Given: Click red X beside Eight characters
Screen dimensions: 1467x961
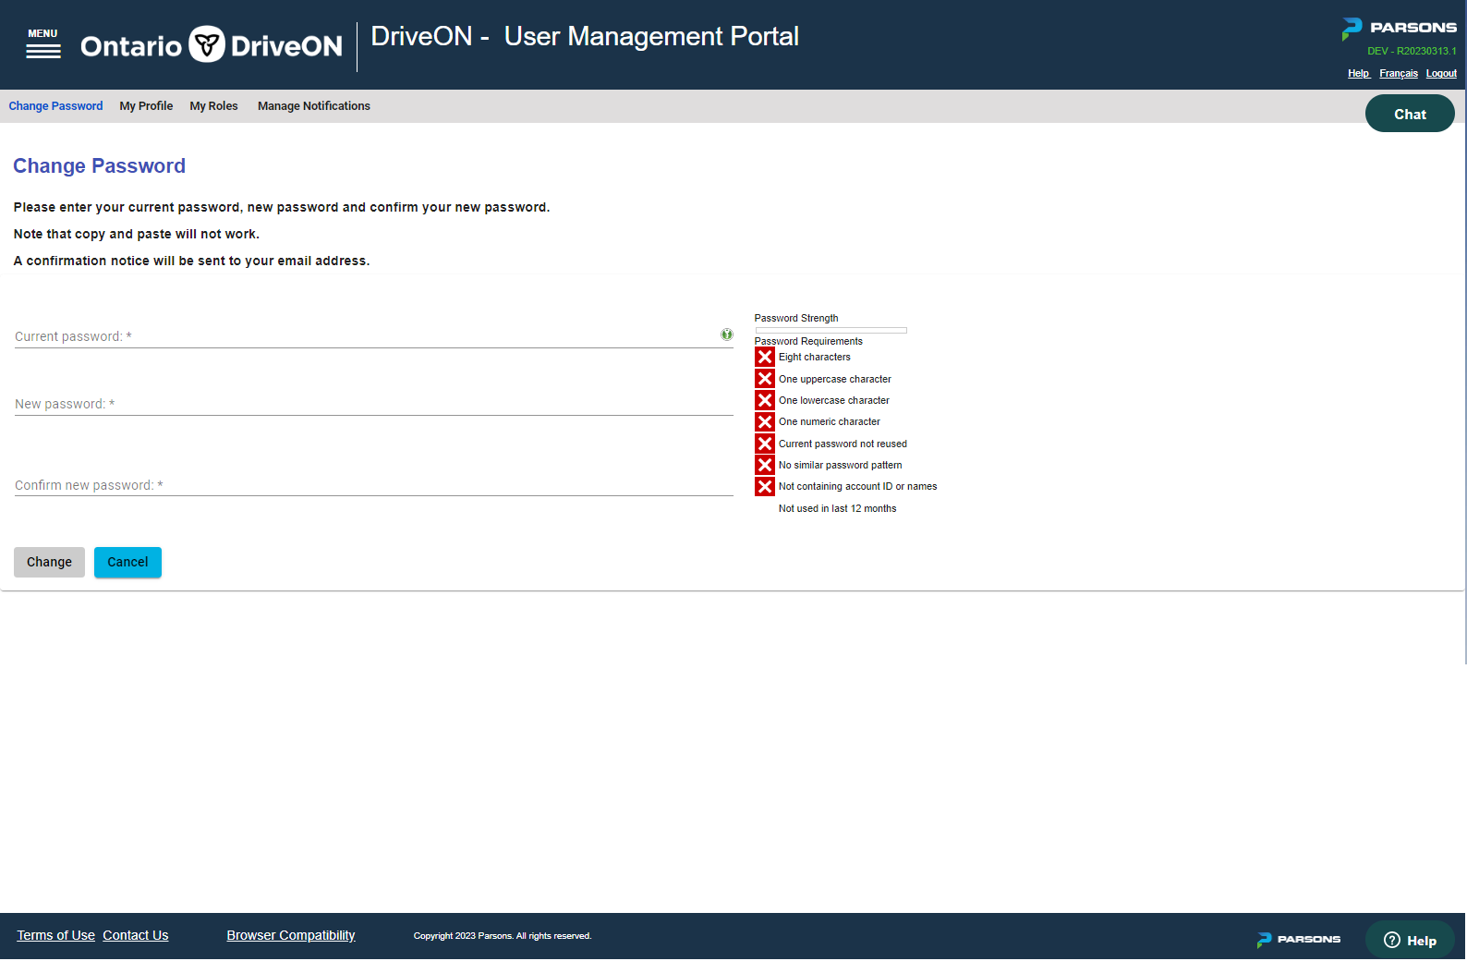Looking at the screenshot, I should [x=765, y=357].
